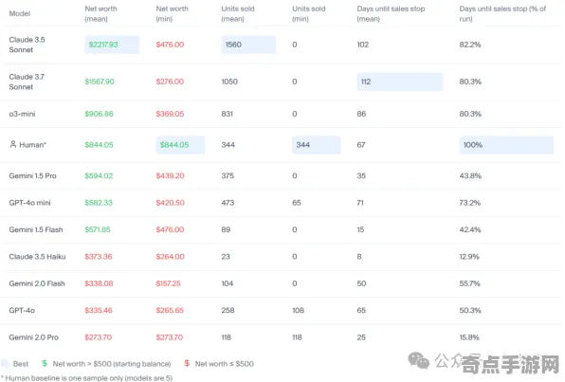The image size is (565, 382).
Task: Click the Human baseline footnote text
Action: pos(87,378)
